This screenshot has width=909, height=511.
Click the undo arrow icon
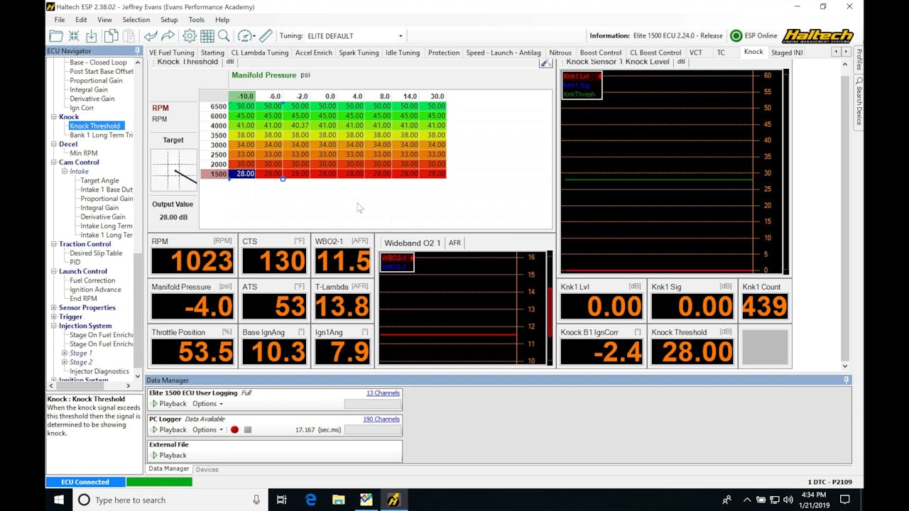[151, 36]
